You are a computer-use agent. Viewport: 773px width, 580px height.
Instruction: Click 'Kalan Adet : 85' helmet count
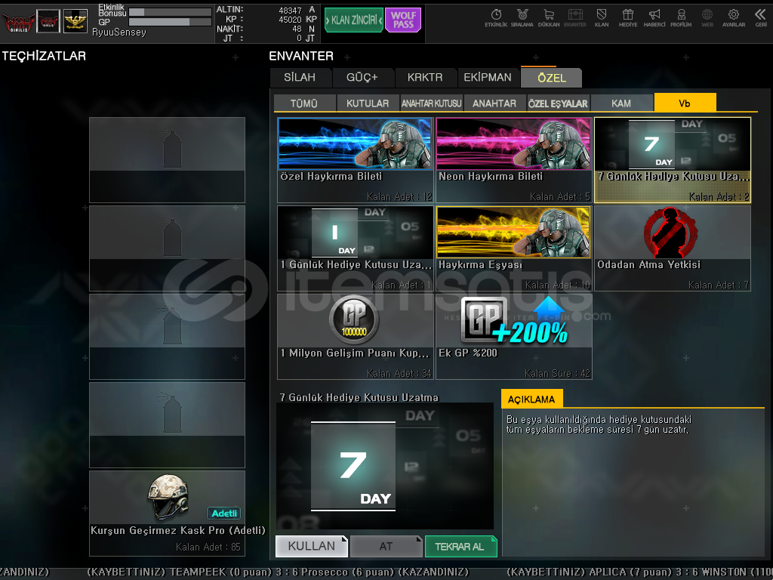coord(208,547)
